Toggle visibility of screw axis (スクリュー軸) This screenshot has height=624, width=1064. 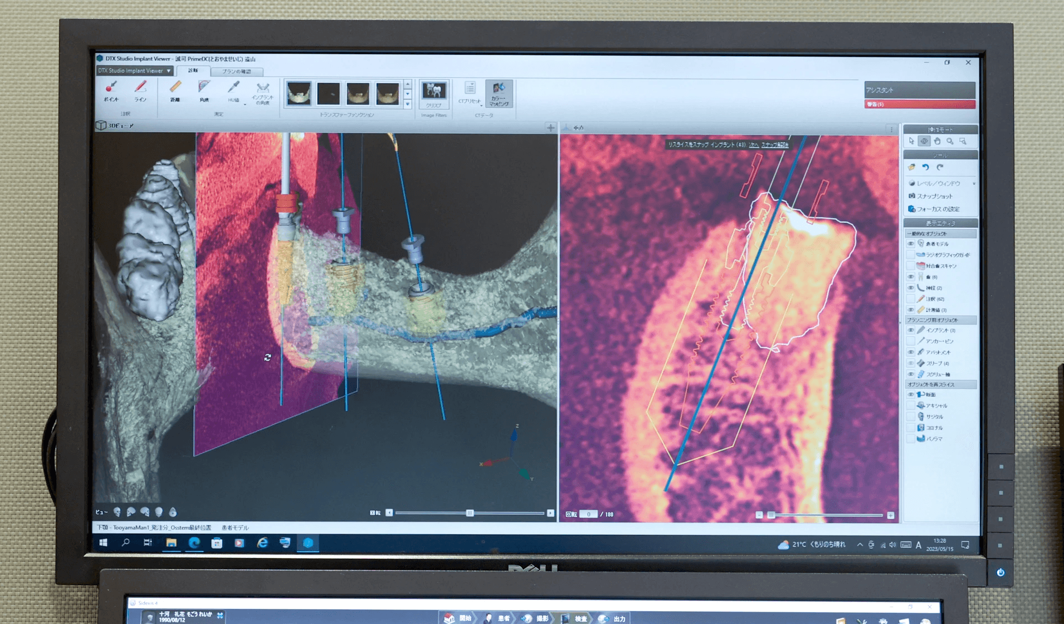[911, 374]
